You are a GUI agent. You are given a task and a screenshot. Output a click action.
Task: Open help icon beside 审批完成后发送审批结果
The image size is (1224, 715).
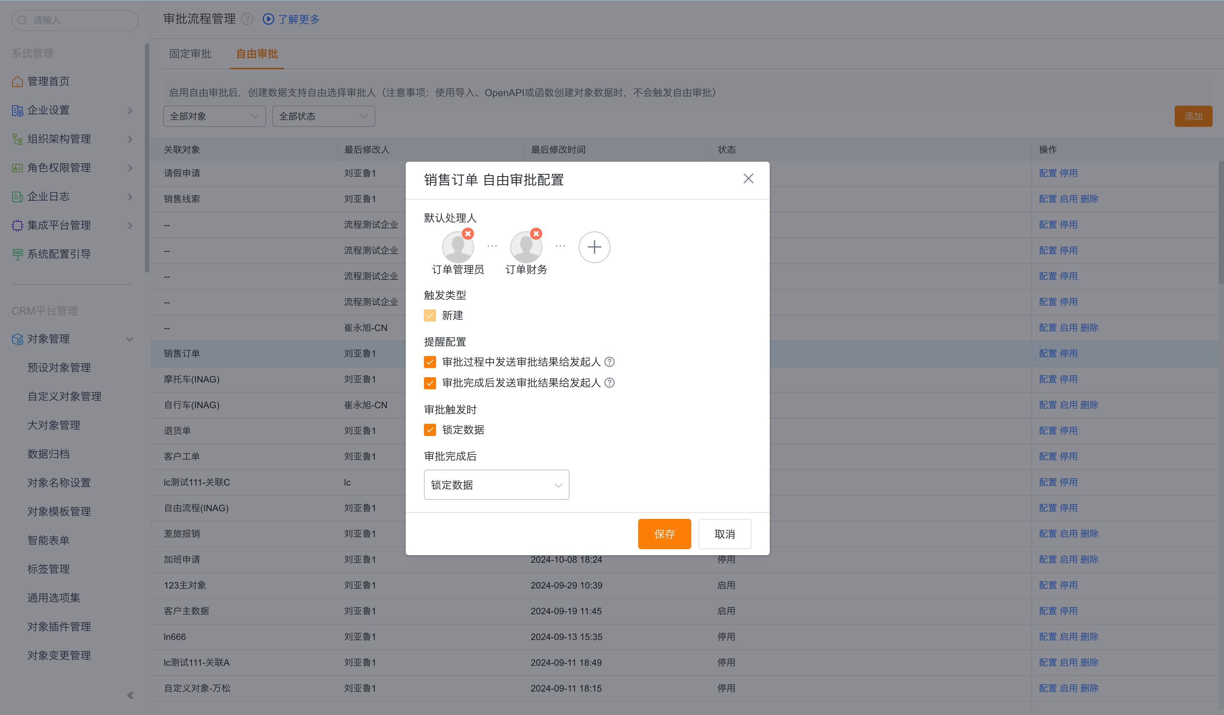pyautogui.click(x=610, y=383)
